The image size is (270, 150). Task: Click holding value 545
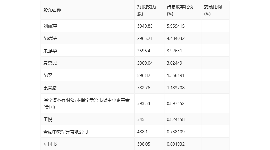[141, 119]
